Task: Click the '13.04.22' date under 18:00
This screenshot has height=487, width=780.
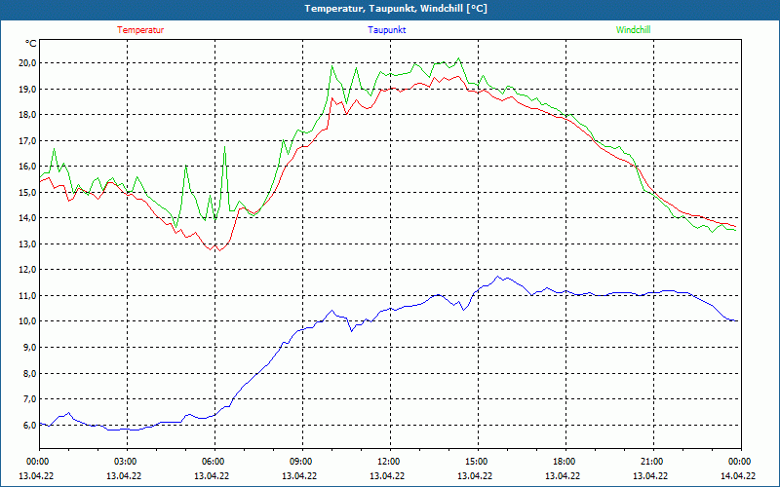Action: (x=563, y=475)
